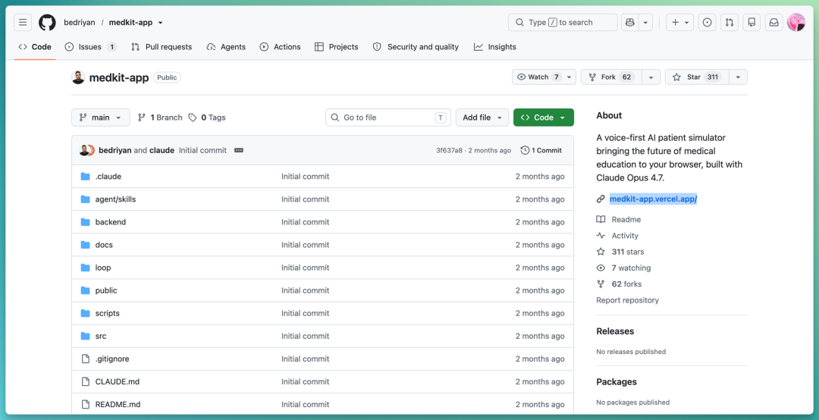Image resolution: width=819 pixels, height=420 pixels.
Task: Open the CLAUDE.md file
Action: [x=118, y=382]
